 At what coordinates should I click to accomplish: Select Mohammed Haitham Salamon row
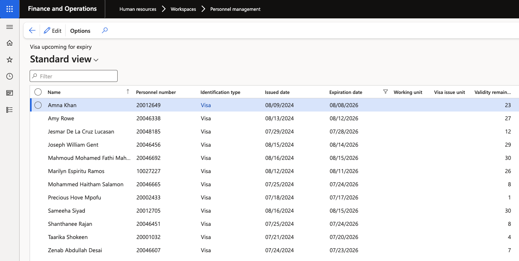click(275, 184)
